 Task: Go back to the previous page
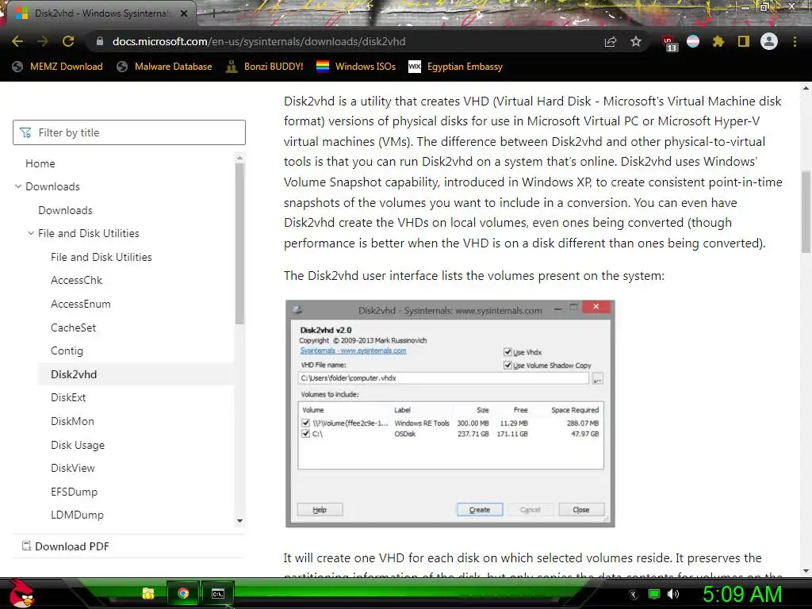pyautogui.click(x=17, y=41)
